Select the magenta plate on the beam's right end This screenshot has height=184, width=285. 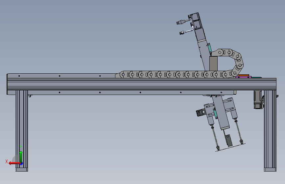(x=244, y=77)
